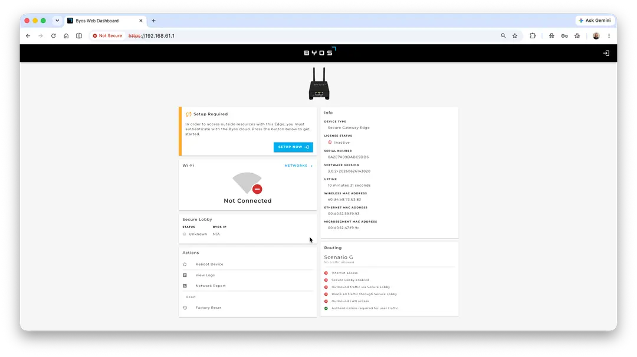Open the Chrome profile avatar
This screenshot has height=357, width=637.
[x=596, y=36]
